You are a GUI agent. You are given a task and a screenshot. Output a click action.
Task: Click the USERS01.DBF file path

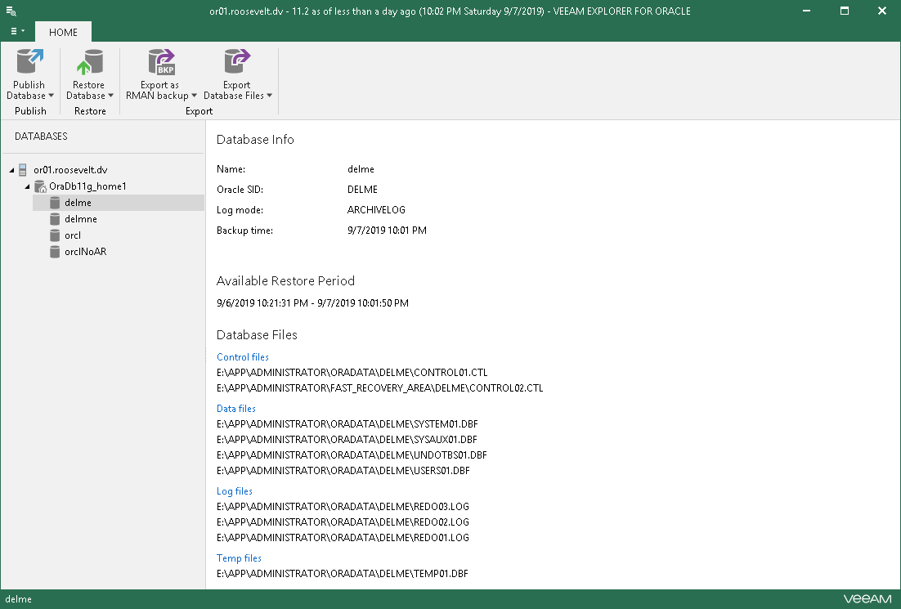343,471
